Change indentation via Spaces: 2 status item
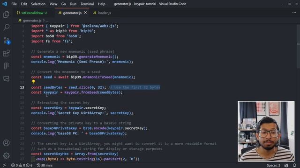Screen dimensions: 300x168 pos(273,165)
